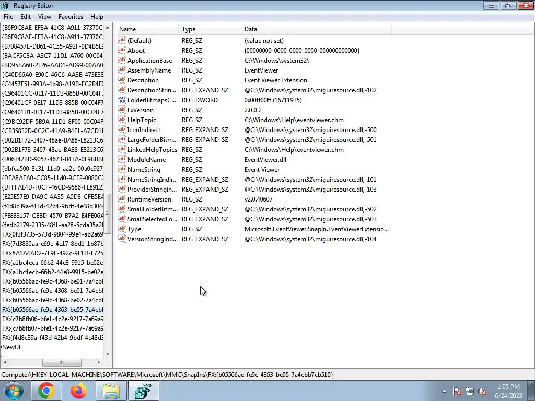Click the data value 'EventViewer.dll'
Screen dimensions: 535x401
[x=265, y=160]
